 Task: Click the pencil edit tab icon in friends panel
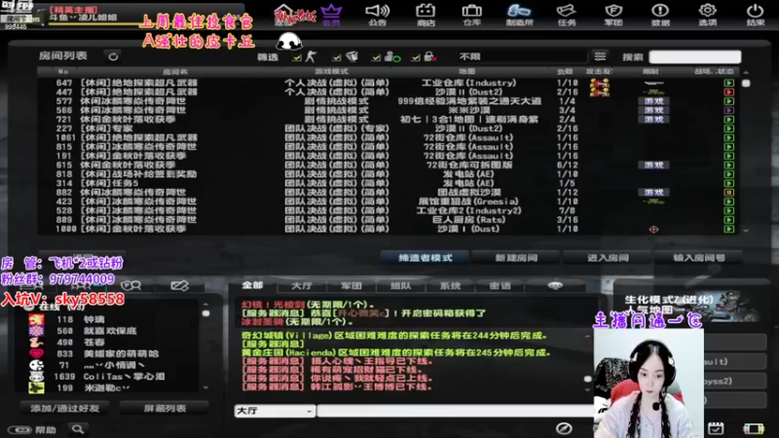tap(179, 285)
